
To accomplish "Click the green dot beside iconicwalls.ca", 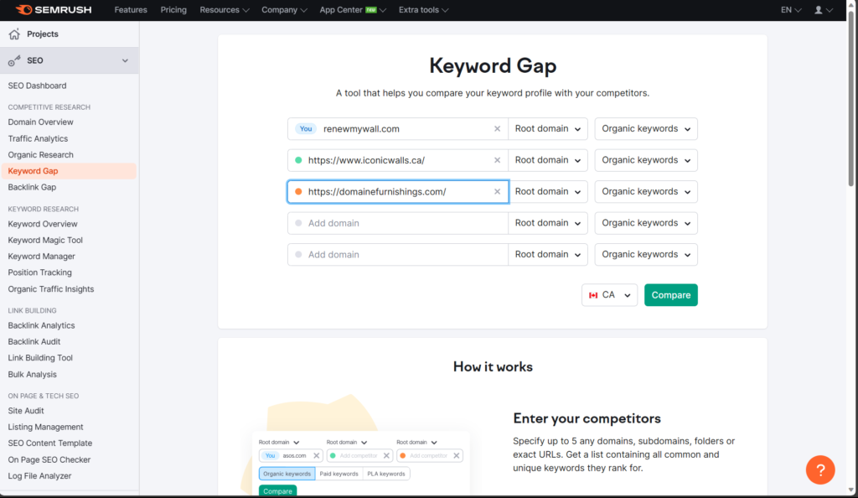I will [298, 160].
